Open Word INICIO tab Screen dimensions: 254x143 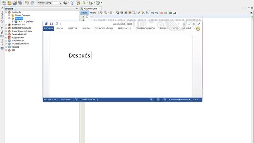coord(60,29)
